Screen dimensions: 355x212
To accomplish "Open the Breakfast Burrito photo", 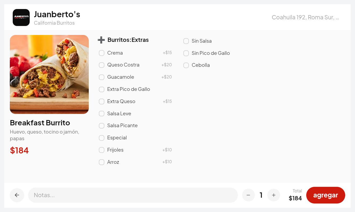I will (x=49, y=74).
